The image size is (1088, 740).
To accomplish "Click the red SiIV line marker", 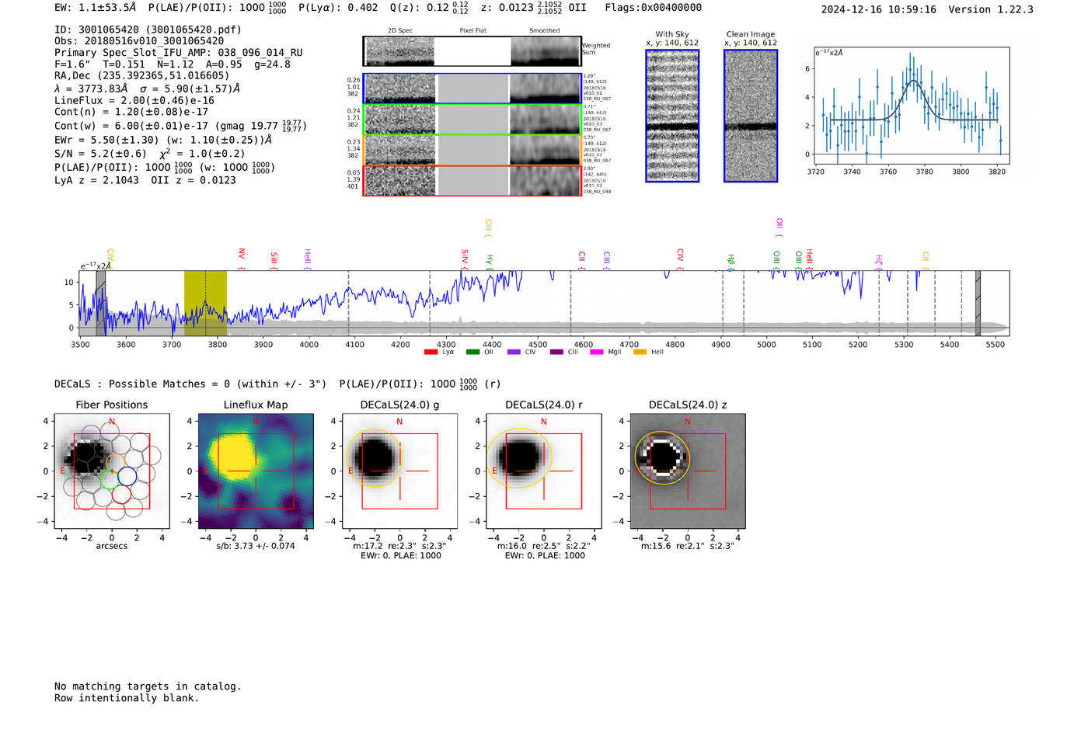I will point(465,259).
